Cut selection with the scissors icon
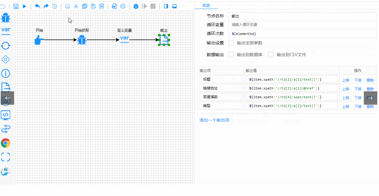Image resolution: width=379 pixels, height=196 pixels. pyautogui.click(x=76, y=6)
